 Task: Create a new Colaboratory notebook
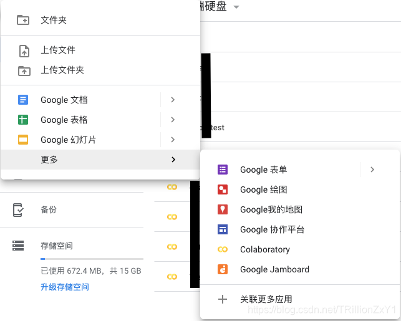tap(300, 249)
